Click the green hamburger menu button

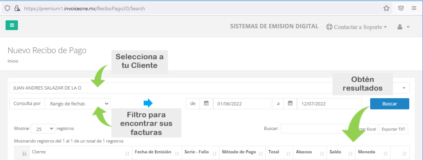tap(12, 25)
